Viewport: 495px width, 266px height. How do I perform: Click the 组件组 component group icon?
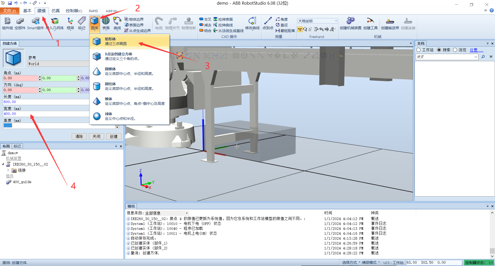[7, 23]
